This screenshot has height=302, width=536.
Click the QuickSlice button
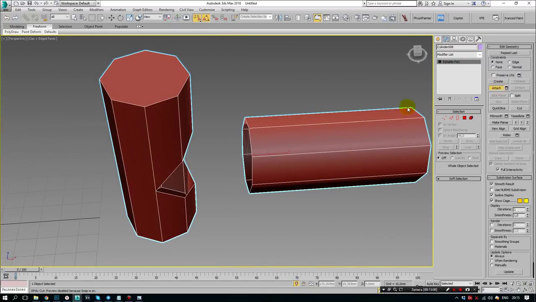click(498, 108)
